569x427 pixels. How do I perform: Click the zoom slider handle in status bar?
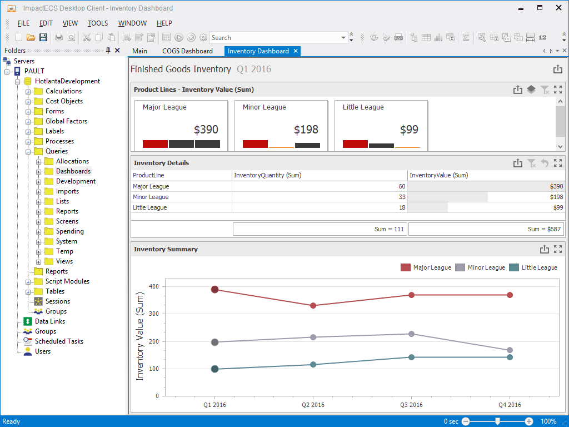point(497,421)
